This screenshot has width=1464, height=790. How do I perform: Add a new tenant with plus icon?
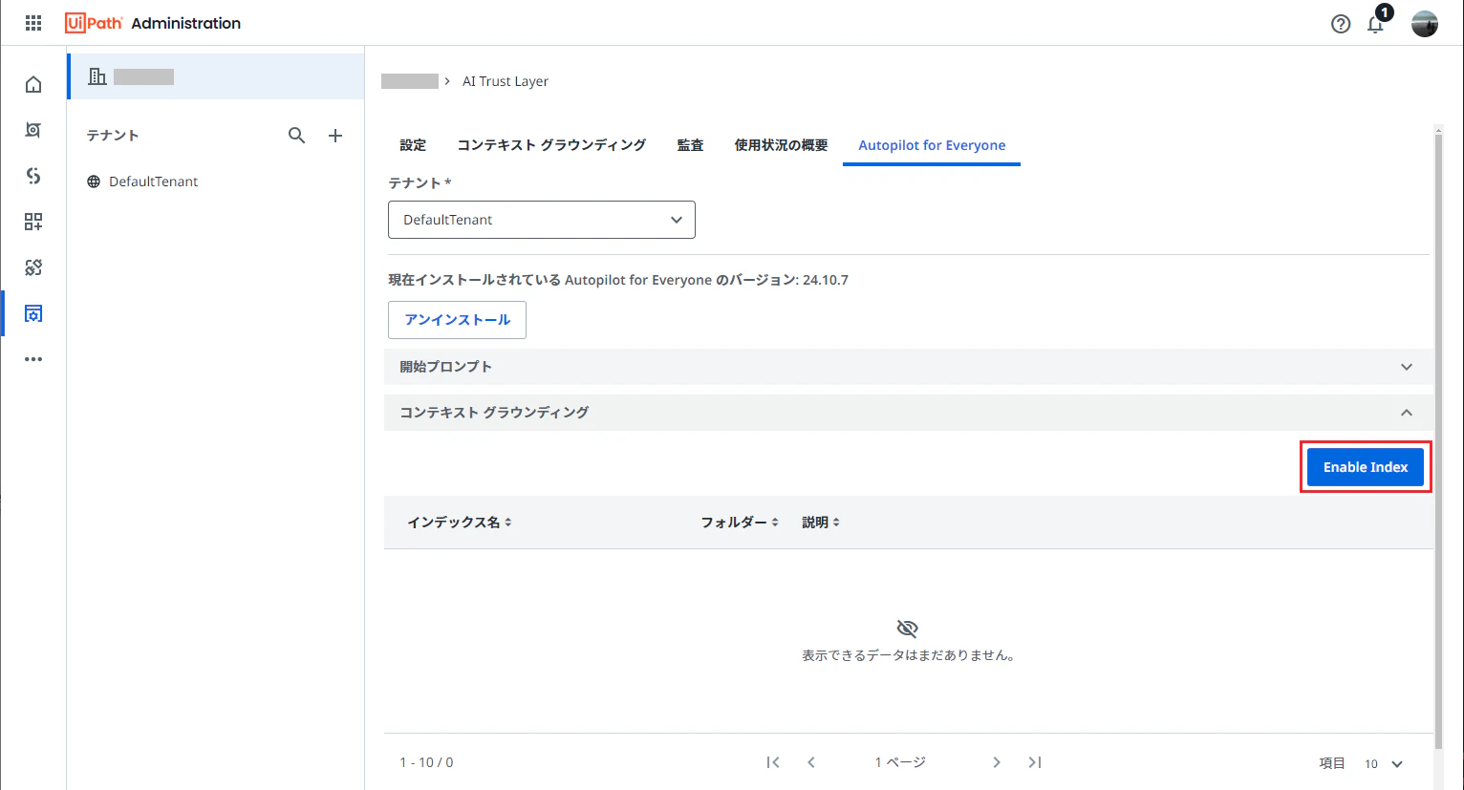tap(335, 136)
